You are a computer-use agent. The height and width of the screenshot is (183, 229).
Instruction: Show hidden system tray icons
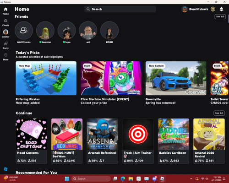191,179
